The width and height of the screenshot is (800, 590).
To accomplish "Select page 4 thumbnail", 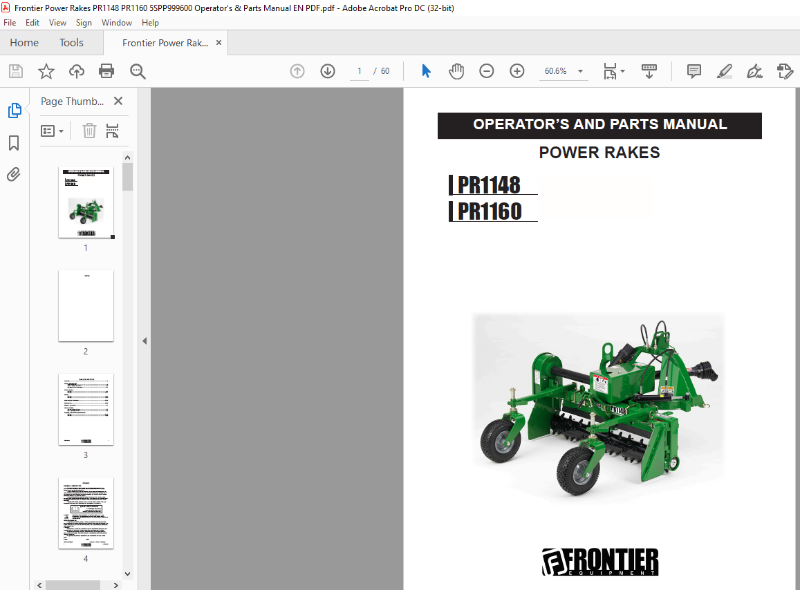I will 86,513.
